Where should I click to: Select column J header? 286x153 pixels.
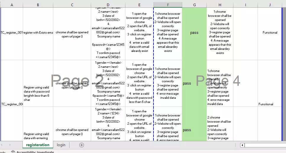[269, 5]
